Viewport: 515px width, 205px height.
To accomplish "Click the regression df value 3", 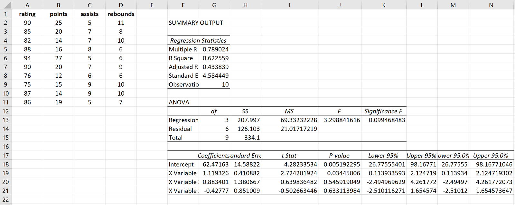I will click(214, 120).
